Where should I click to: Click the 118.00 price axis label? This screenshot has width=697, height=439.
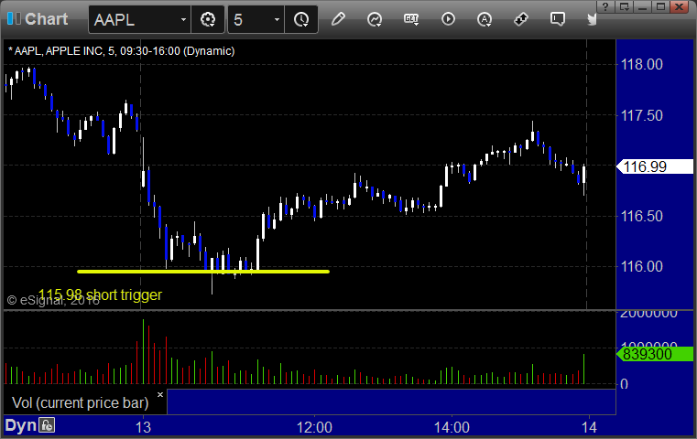tap(641, 64)
